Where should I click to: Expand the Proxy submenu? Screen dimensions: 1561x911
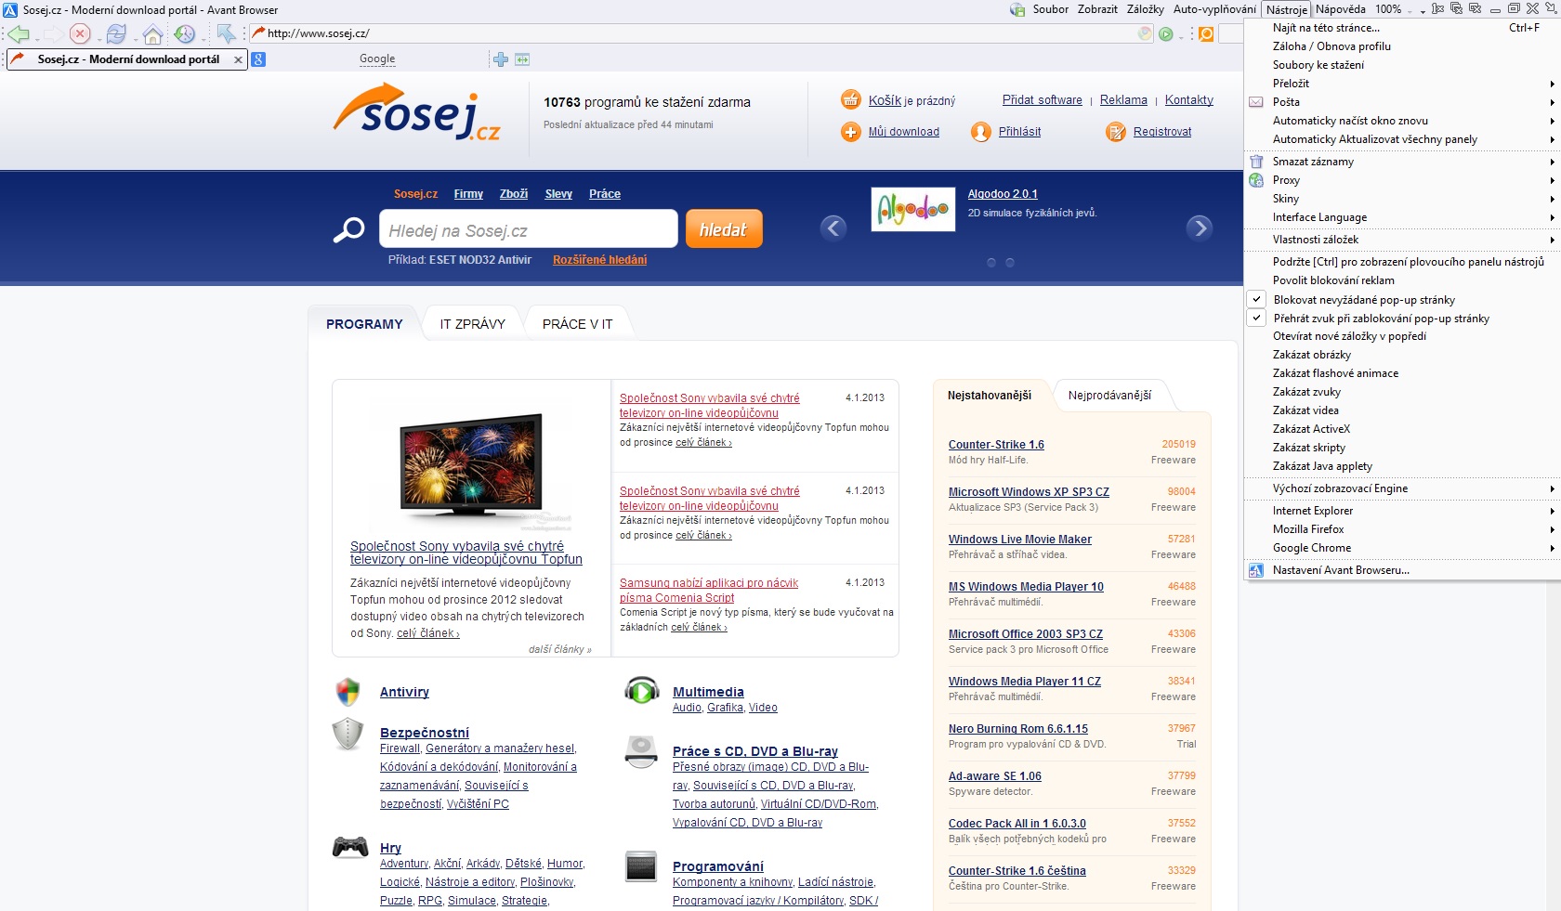click(x=1402, y=180)
